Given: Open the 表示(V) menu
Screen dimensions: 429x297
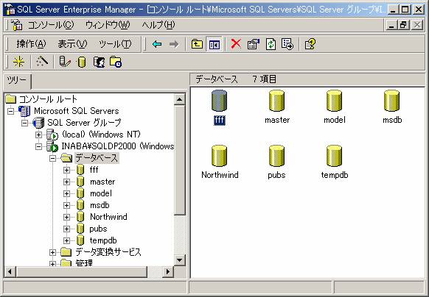Looking at the screenshot, I should tap(72, 44).
